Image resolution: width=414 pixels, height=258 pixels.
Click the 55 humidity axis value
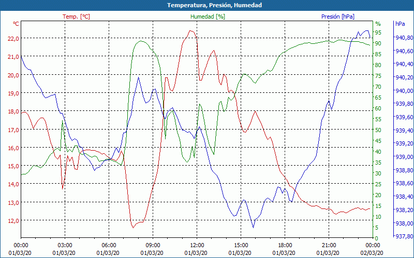click(378, 119)
